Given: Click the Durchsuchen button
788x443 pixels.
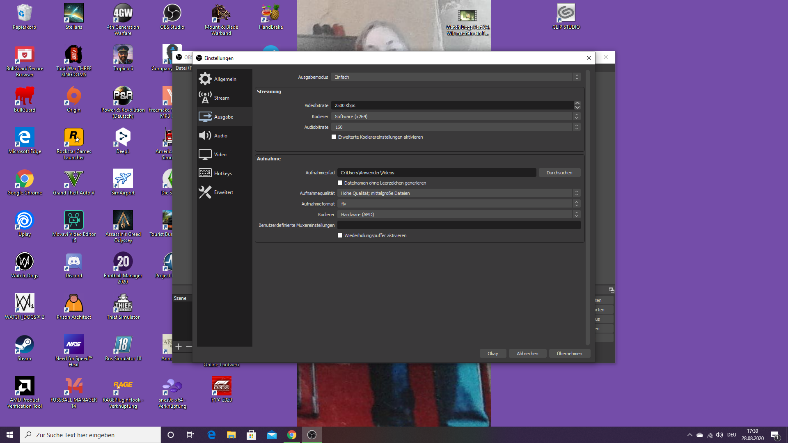Looking at the screenshot, I should (559, 173).
